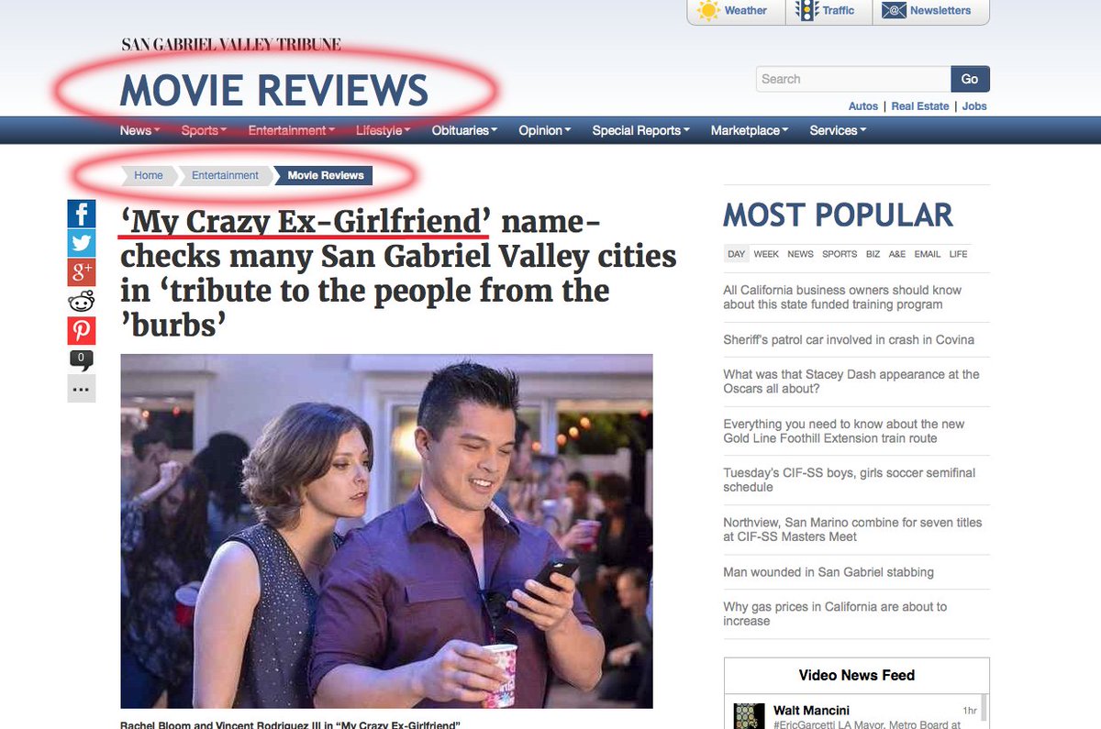The height and width of the screenshot is (729, 1101).
Task: Go to Movie Reviews breadcrumb
Action: click(x=326, y=175)
